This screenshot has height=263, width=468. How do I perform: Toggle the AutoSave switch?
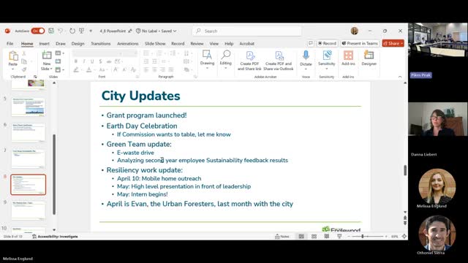tap(38, 31)
